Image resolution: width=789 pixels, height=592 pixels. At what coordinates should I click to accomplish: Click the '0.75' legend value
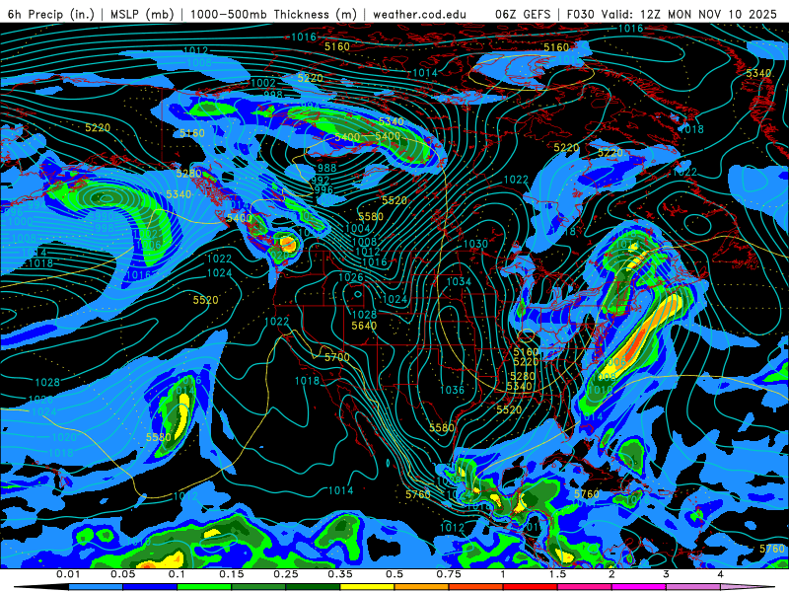[x=449, y=574]
